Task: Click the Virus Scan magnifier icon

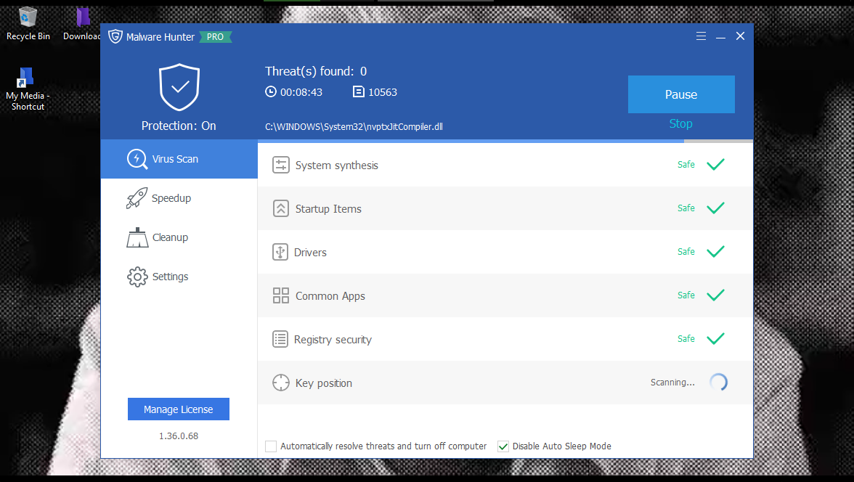Action: (x=137, y=159)
